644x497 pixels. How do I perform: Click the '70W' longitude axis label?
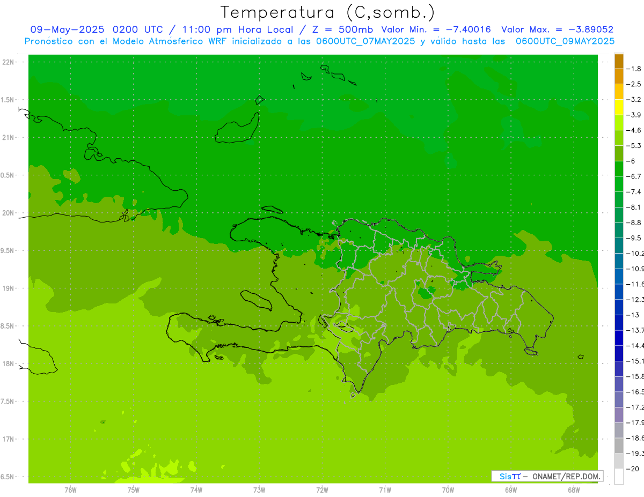click(x=448, y=490)
